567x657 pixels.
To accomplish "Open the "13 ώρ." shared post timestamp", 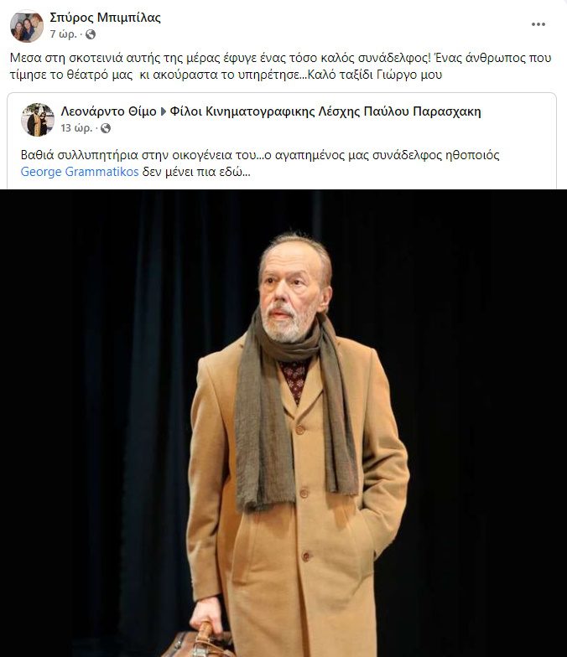I will pyautogui.click(x=76, y=128).
